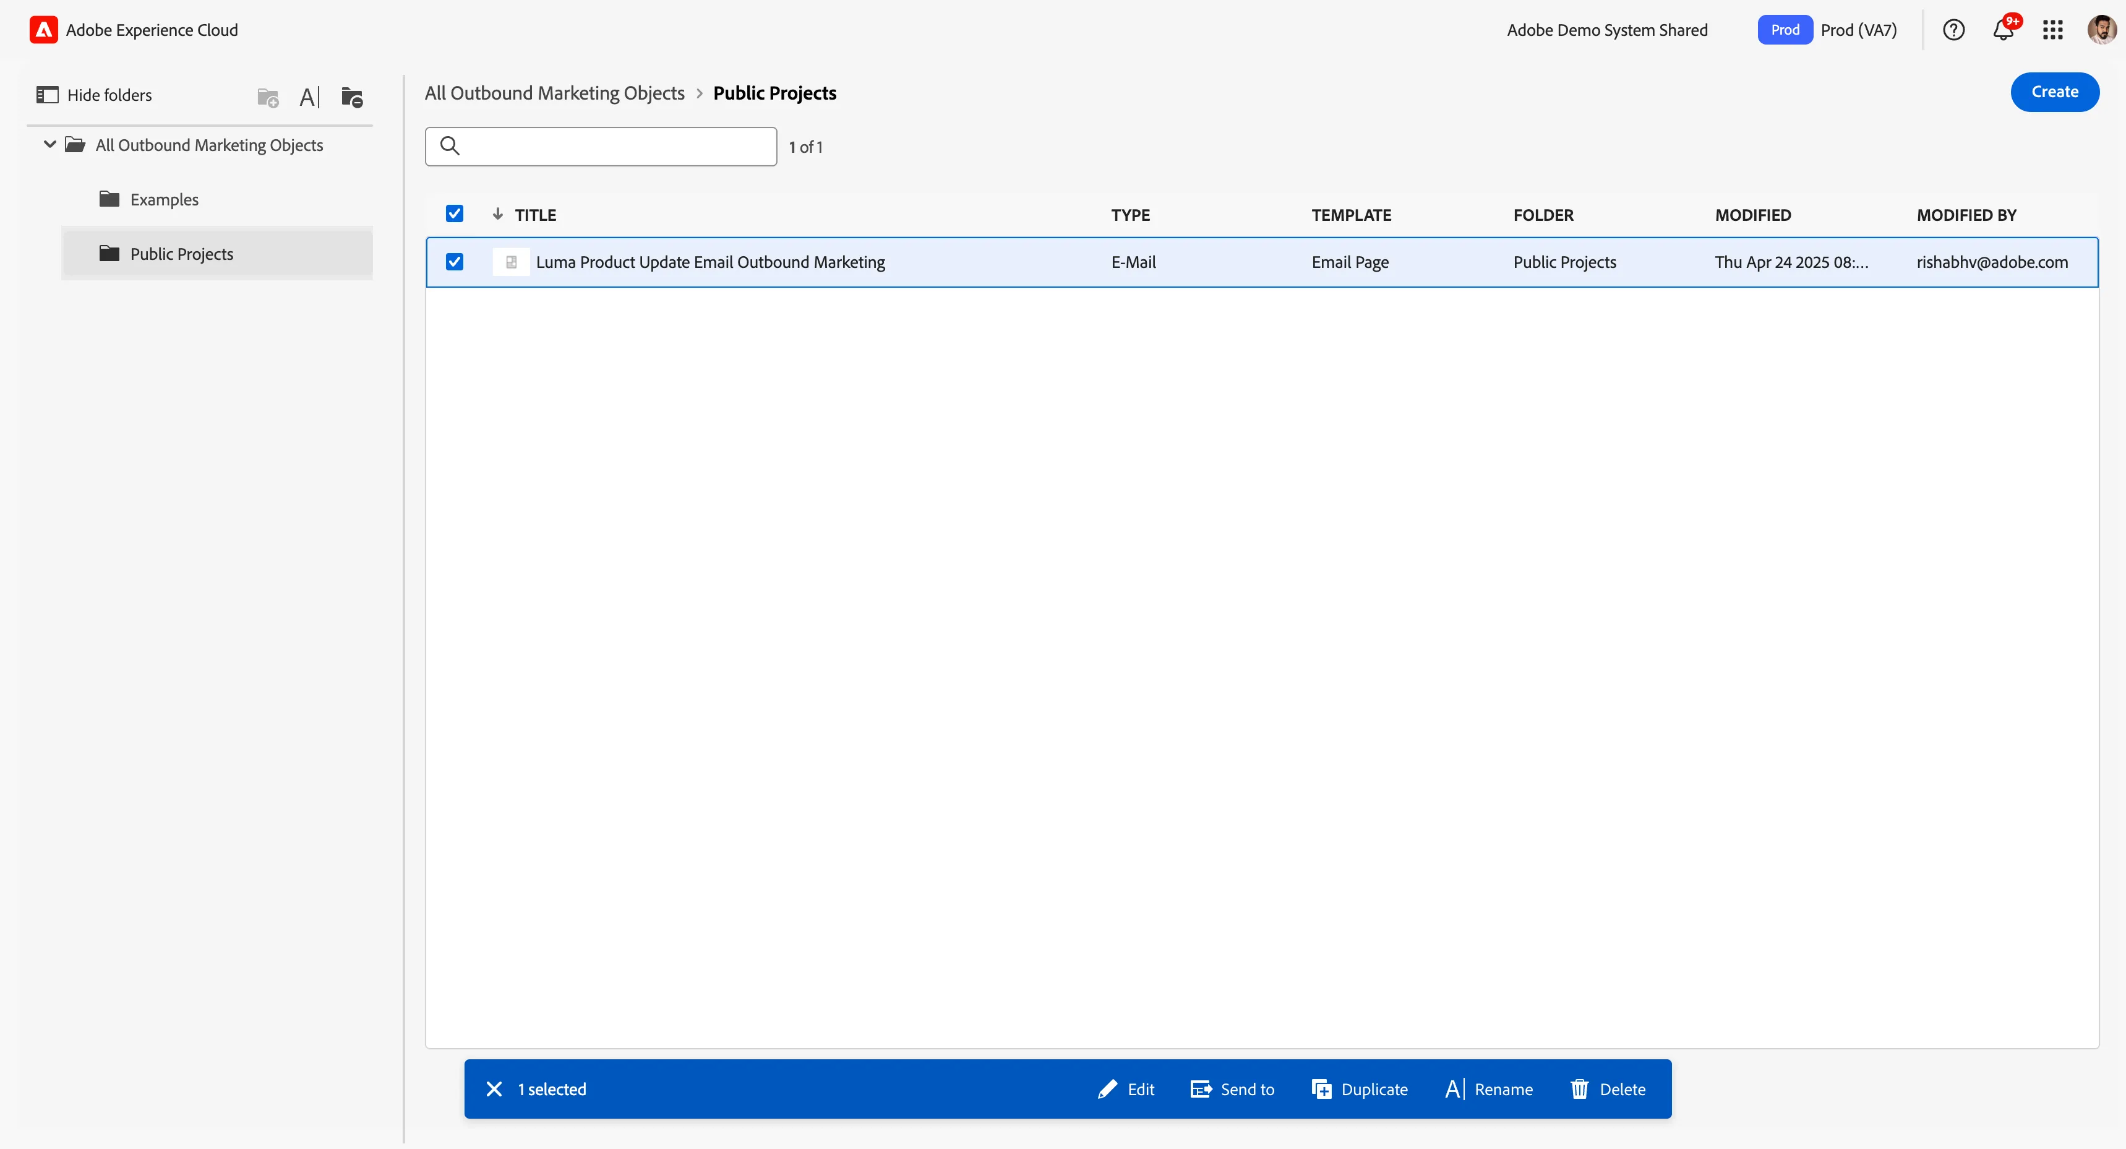Click the Email Page template cell
Viewport: 2126px width, 1149px height.
coord(1350,262)
